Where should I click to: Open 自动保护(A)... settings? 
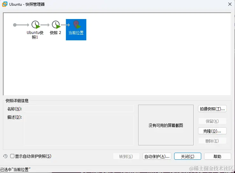[x=157, y=156]
